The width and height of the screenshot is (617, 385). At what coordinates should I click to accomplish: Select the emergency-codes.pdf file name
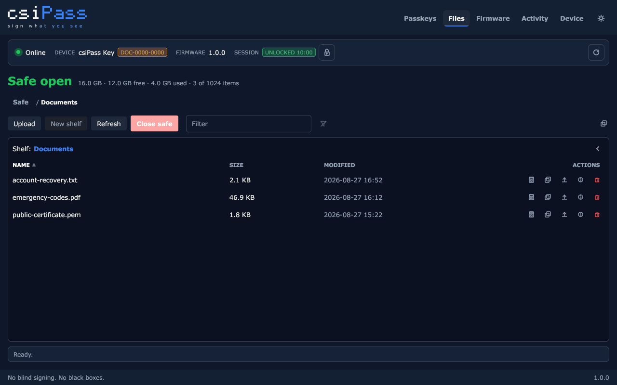tap(46, 197)
